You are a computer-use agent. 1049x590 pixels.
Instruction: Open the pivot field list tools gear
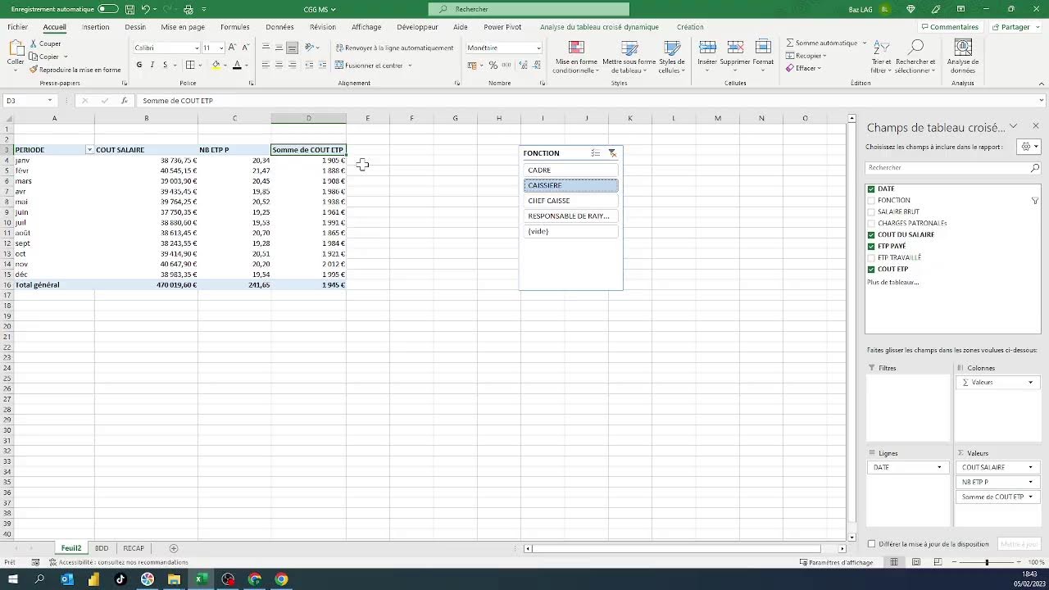[x=1029, y=147]
